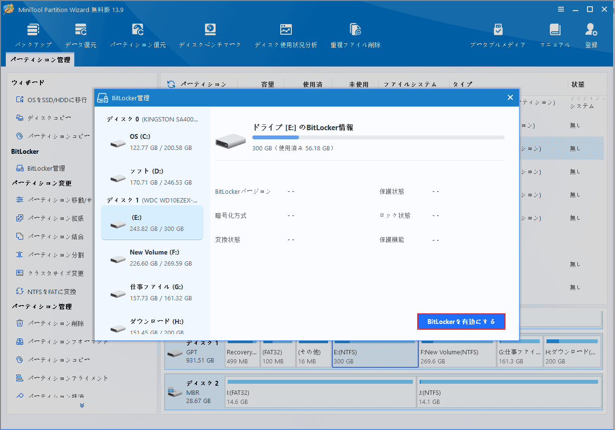Select (E:) drive in BitLocker list
The image size is (615, 430).
152,223
